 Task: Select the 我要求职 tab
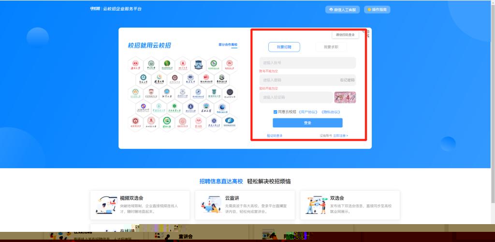coord(331,47)
